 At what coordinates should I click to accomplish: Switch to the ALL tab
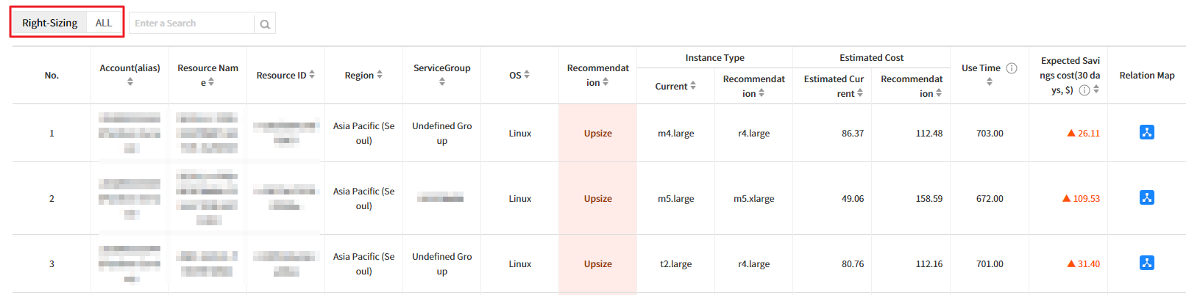104,23
